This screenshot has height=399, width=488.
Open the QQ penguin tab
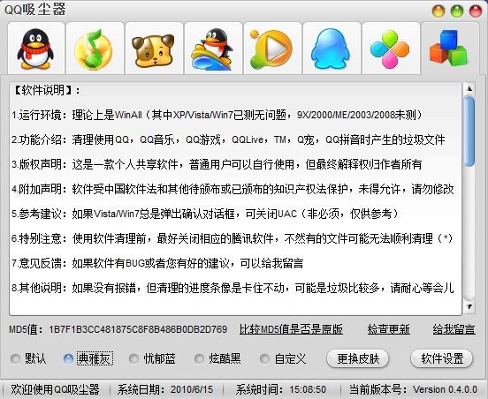click(x=35, y=49)
